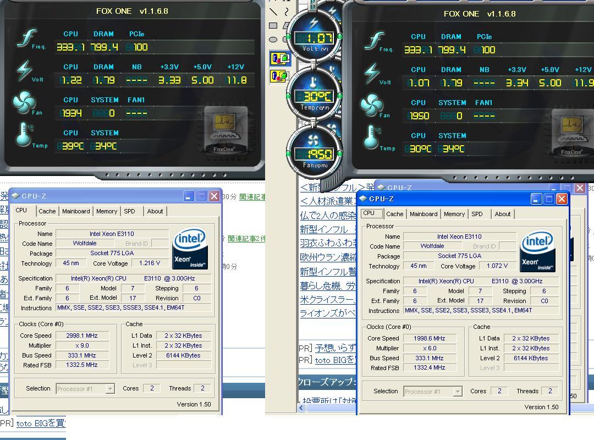Click Core Voltage value 1.072 V
The height and width of the screenshot is (440, 594).
pos(497,266)
